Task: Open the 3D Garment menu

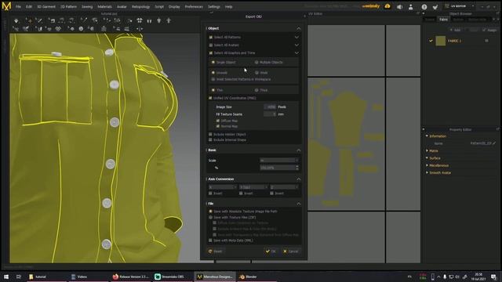Action: pyautogui.click(x=46, y=6)
